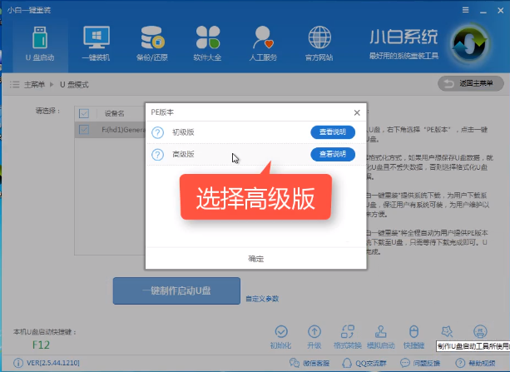Open the 备份/还原 tab
The height and width of the screenshot is (372, 510).
[152, 44]
